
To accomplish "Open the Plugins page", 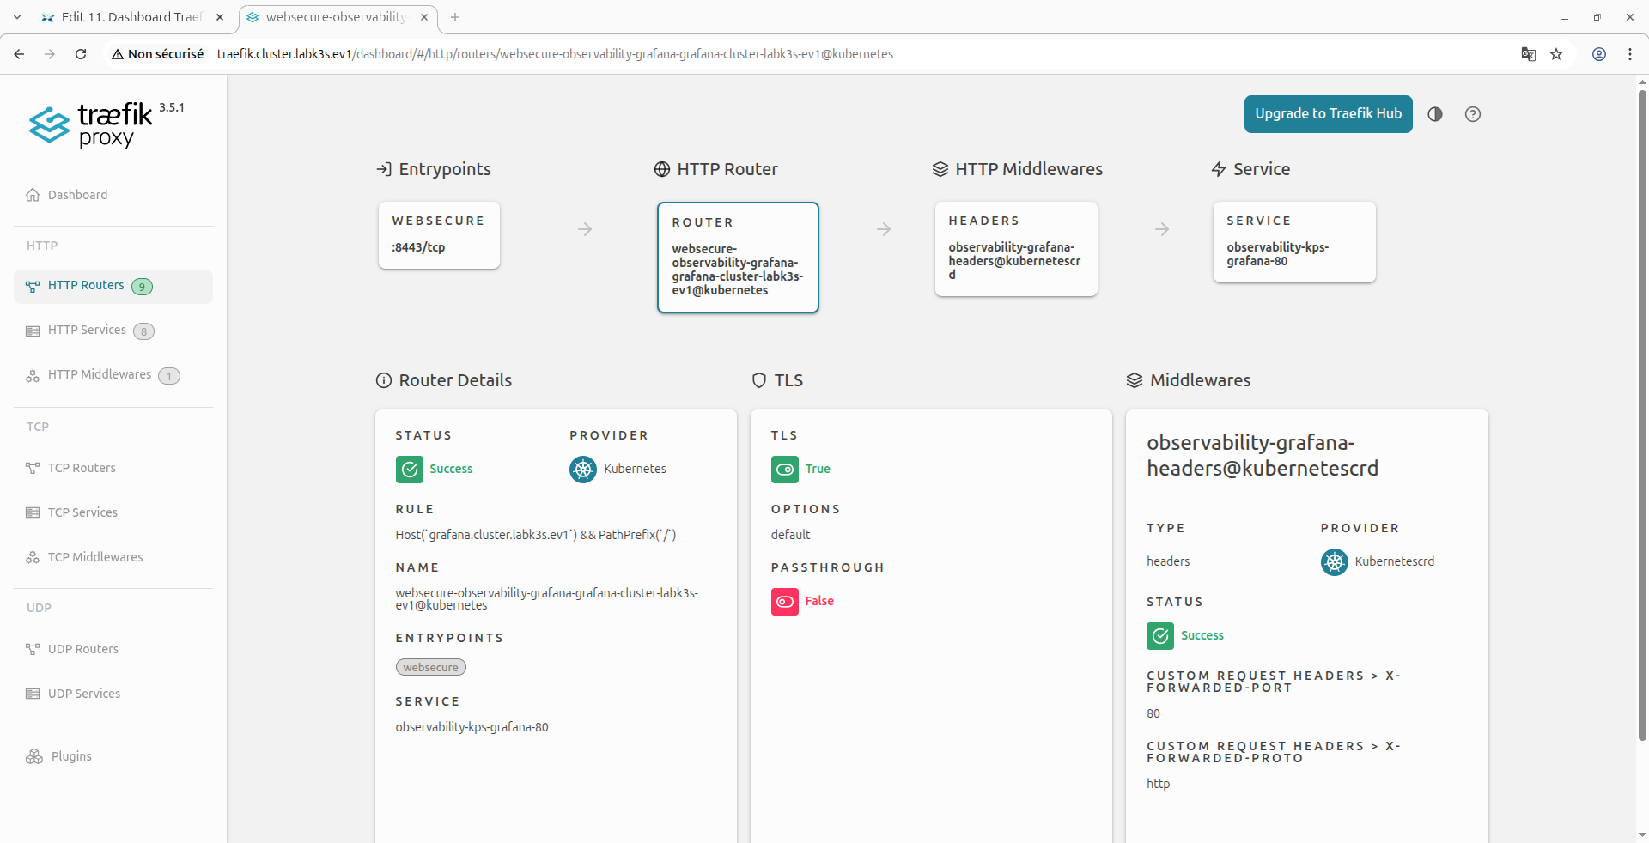I will (x=113, y=756).
